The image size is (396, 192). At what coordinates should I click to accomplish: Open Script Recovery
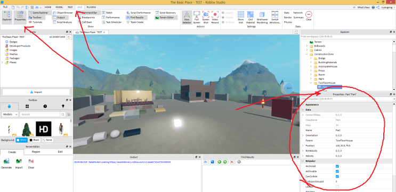coord(166,13)
